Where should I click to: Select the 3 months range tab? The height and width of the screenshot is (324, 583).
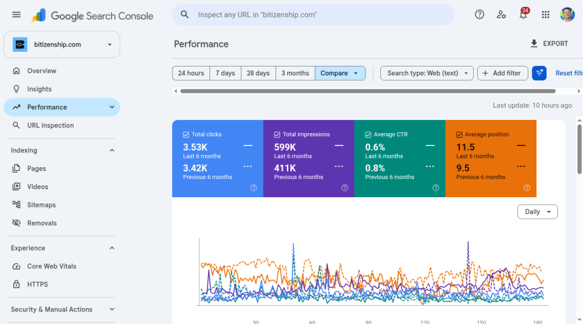[x=295, y=73]
